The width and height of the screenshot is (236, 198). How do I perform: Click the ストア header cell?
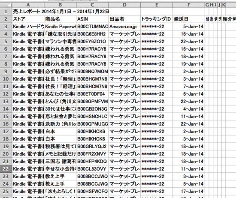click(28, 19)
